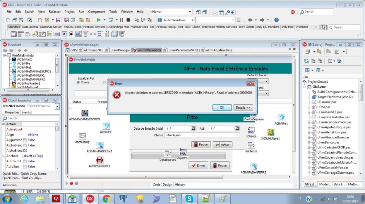Select the TButton (OK) palette component
365x204 pixels.
(57, 34)
